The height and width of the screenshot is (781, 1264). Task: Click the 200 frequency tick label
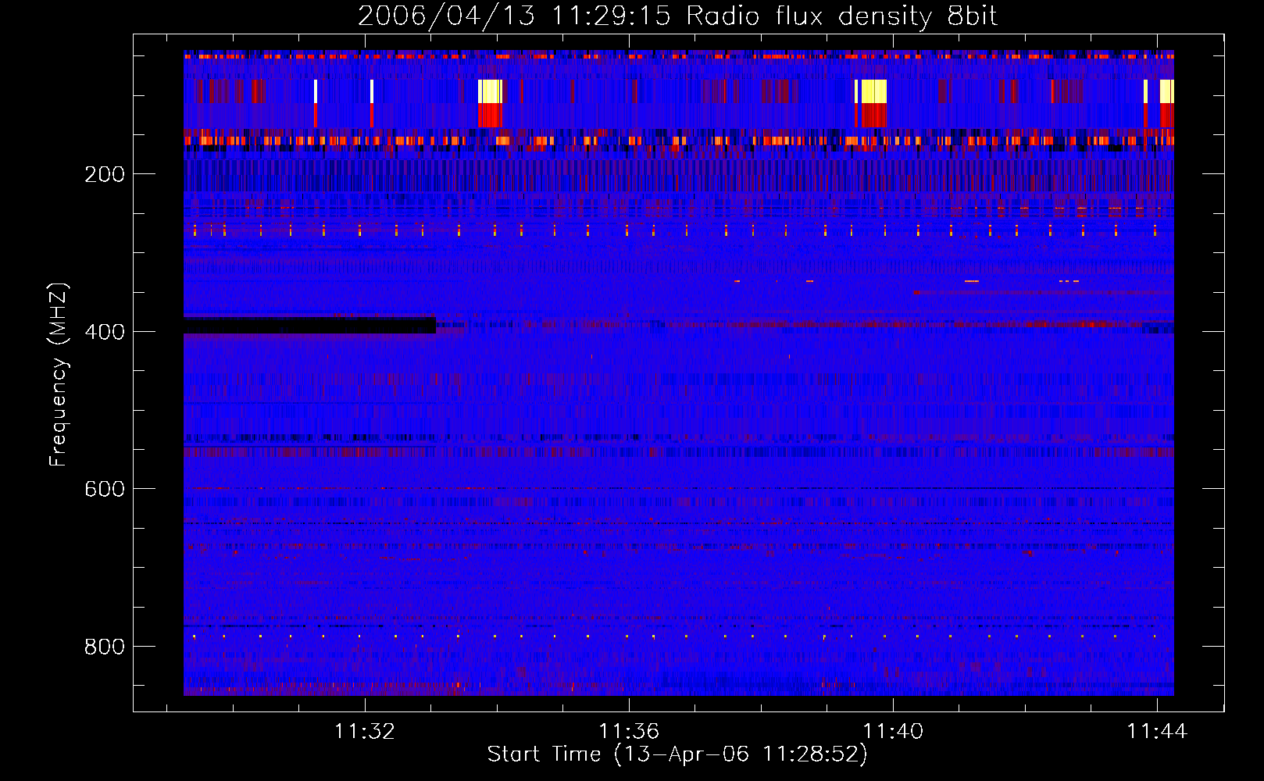(x=105, y=174)
